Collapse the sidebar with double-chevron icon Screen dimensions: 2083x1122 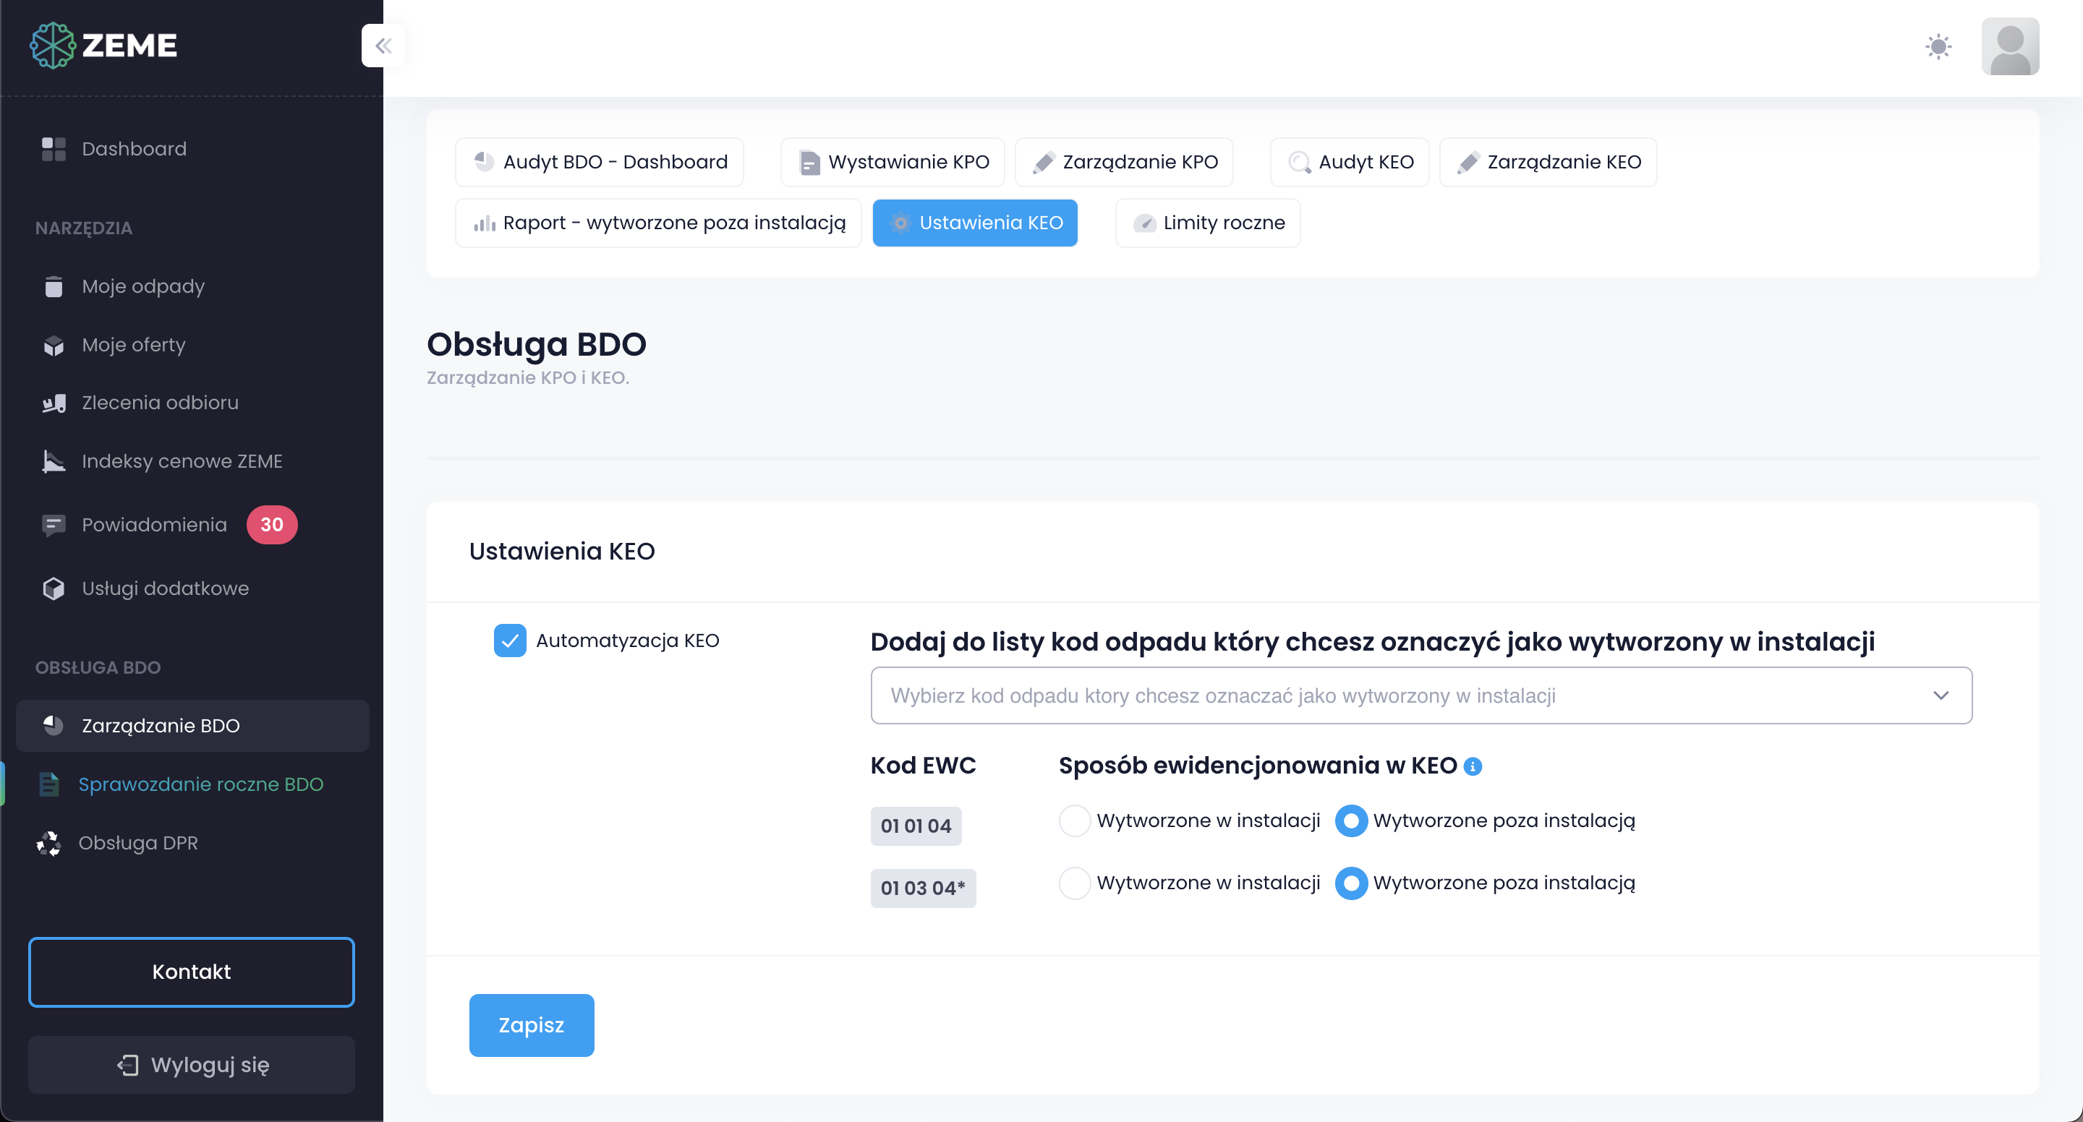click(x=383, y=46)
